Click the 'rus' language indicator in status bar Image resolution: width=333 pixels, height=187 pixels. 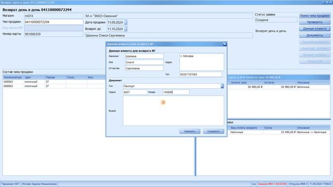click(254, 184)
